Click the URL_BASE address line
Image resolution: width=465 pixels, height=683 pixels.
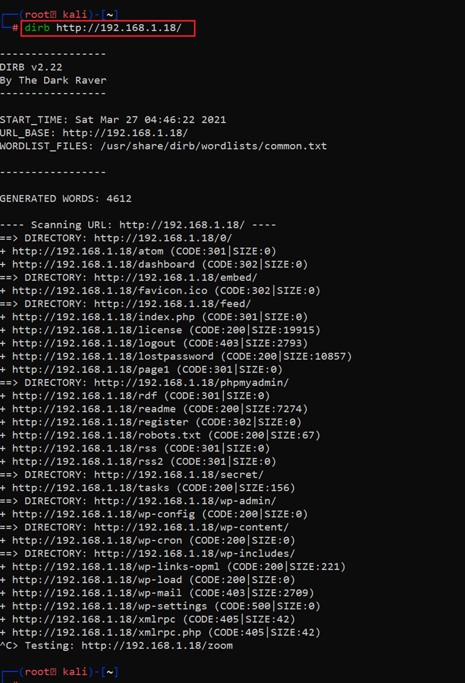tap(125, 133)
